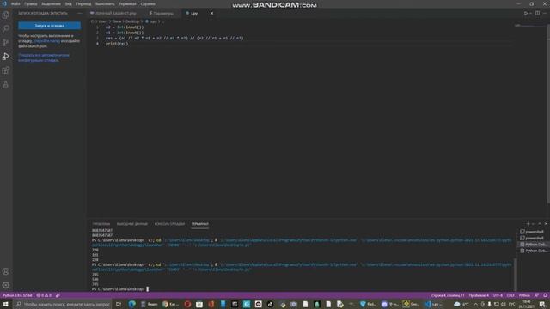Open the Extensions view
This screenshot has height=309, width=550.
point(6,70)
